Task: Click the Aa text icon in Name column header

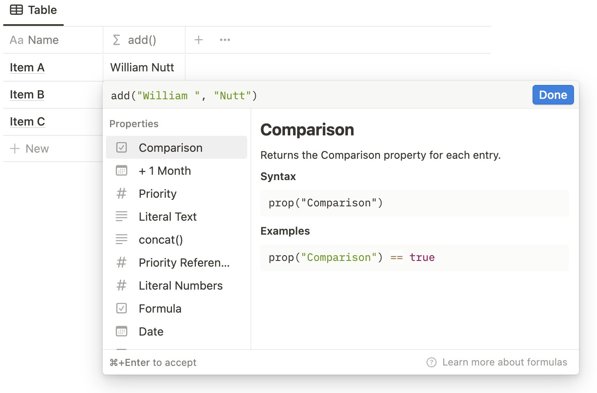Action: (16, 40)
